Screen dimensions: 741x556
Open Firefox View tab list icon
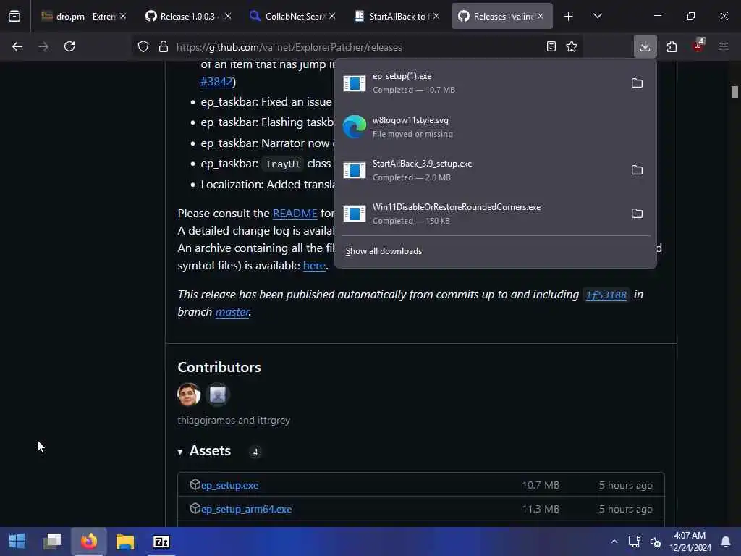point(14,17)
